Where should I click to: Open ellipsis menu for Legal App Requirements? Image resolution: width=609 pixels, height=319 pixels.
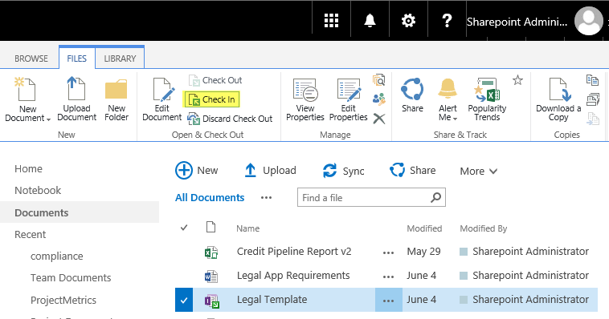coord(388,277)
